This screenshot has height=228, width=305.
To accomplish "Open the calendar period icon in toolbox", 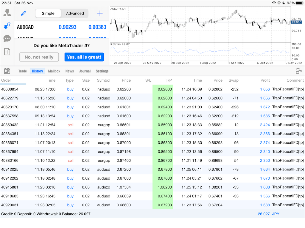I will click(x=7, y=71).
